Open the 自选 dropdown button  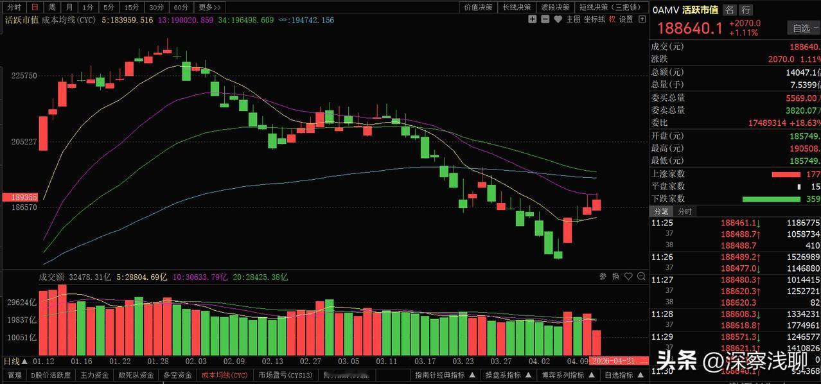click(x=804, y=28)
